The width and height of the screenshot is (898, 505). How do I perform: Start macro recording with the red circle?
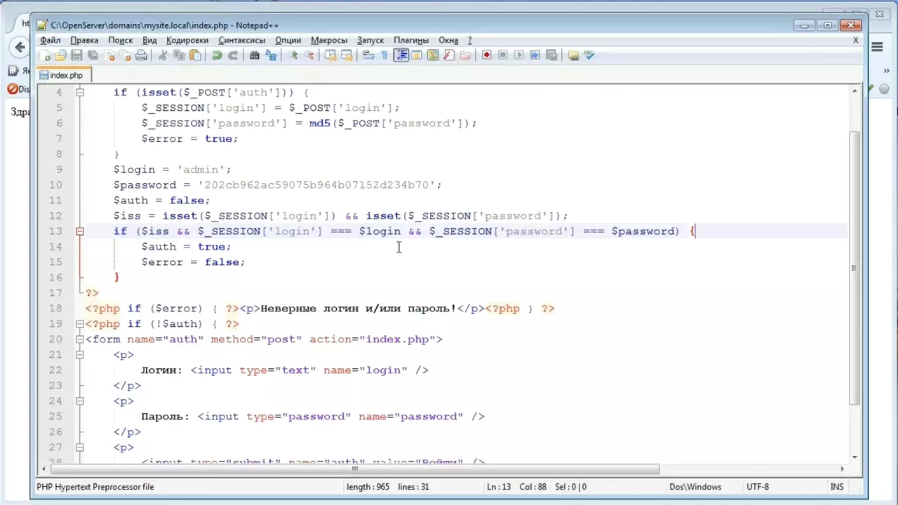point(486,55)
